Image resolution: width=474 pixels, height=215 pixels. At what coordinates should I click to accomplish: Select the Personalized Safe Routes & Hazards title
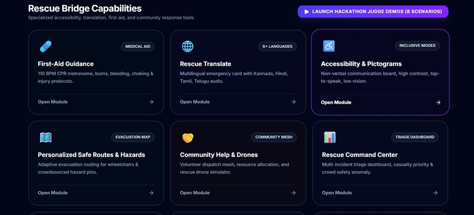(91, 154)
